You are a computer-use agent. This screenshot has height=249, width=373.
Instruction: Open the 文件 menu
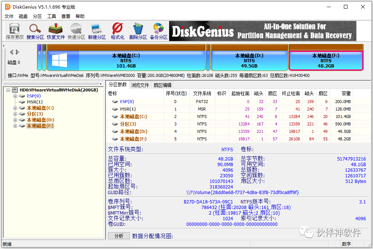point(9,16)
